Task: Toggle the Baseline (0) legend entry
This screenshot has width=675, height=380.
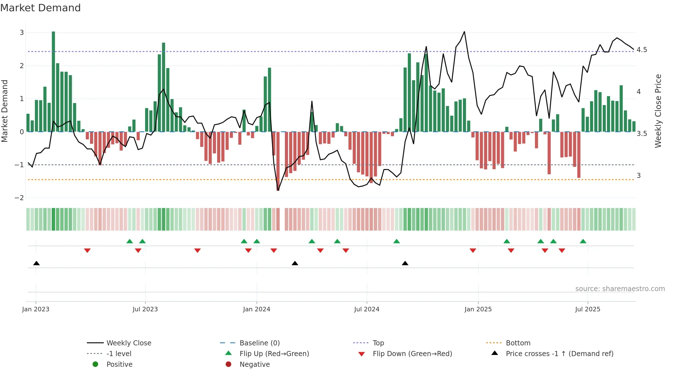Action: (x=250, y=343)
